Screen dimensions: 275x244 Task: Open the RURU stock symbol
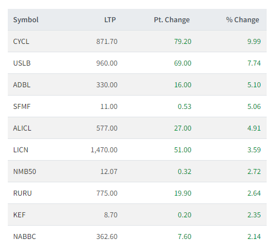22,193
